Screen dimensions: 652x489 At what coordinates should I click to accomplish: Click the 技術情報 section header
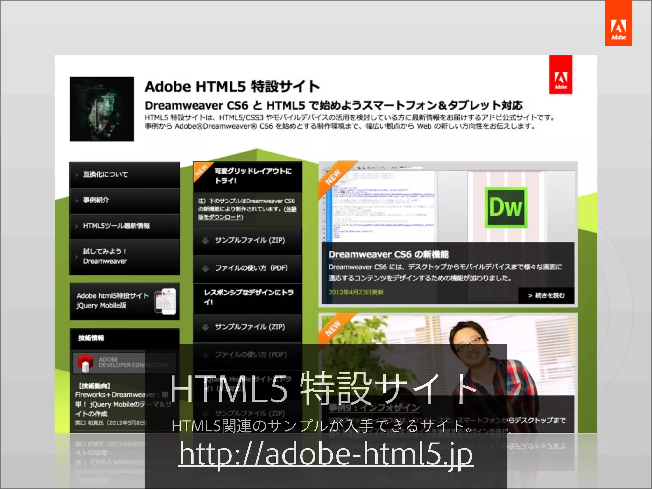click(x=124, y=338)
